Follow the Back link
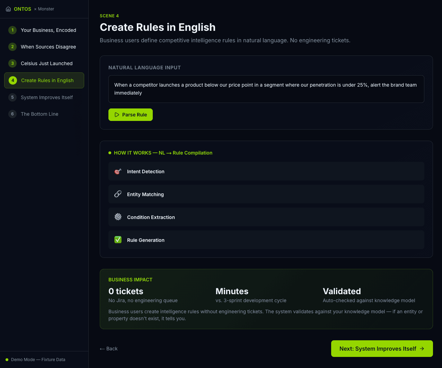The height and width of the screenshot is (368, 442). [108, 349]
